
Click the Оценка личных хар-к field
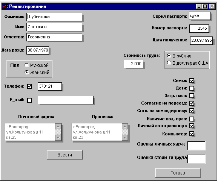196,146
